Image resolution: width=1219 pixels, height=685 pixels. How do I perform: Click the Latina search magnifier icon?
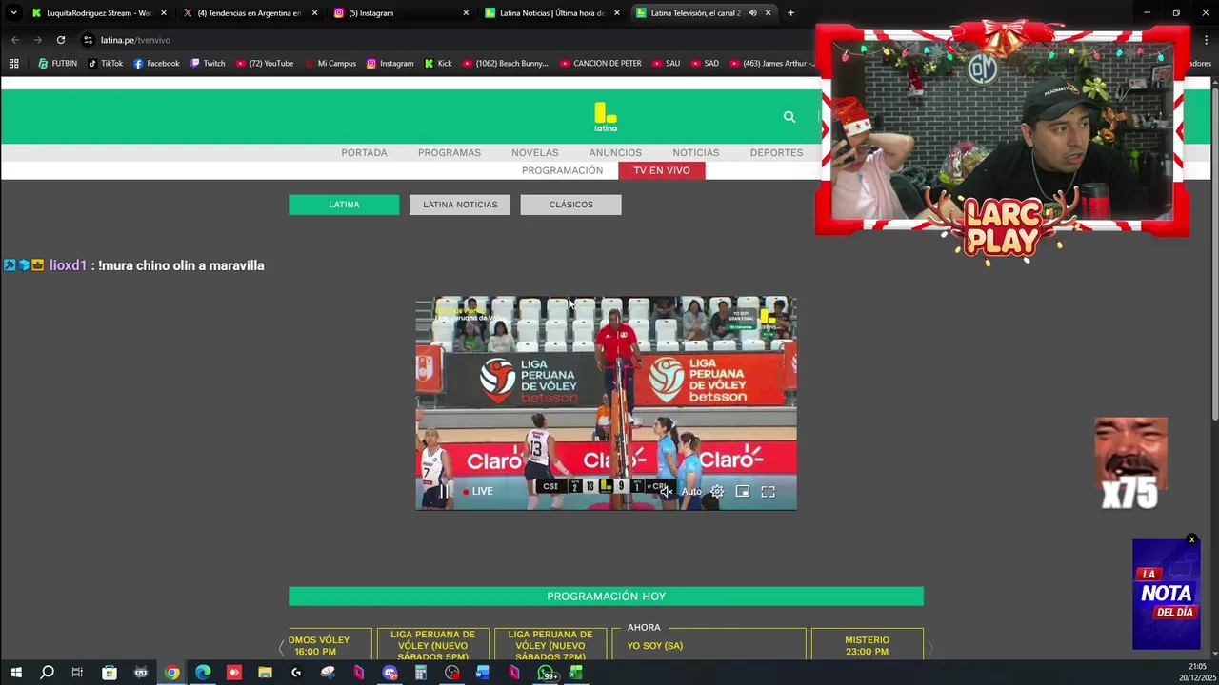pyautogui.click(x=789, y=116)
